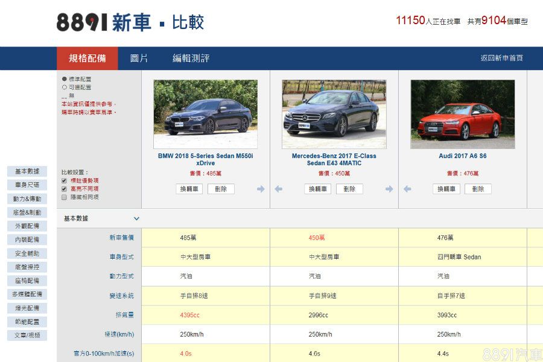Open the 規格配備 tab
The height and width of the screenshot is (362, 543).
87,58
